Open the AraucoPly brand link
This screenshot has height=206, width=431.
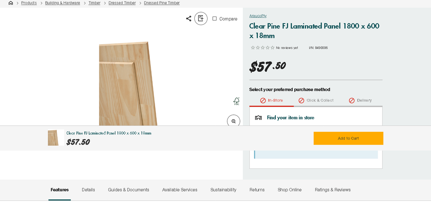click(x=258, y=16)
